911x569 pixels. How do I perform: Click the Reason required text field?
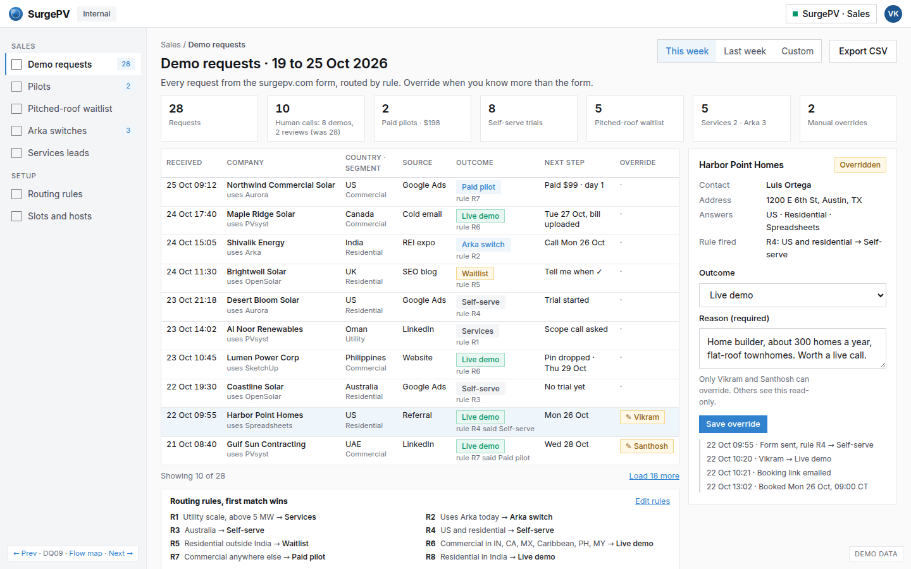point(792,348)
